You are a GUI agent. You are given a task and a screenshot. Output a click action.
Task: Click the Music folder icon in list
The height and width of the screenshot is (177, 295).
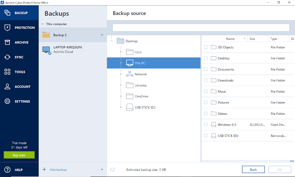coord(214,91)
